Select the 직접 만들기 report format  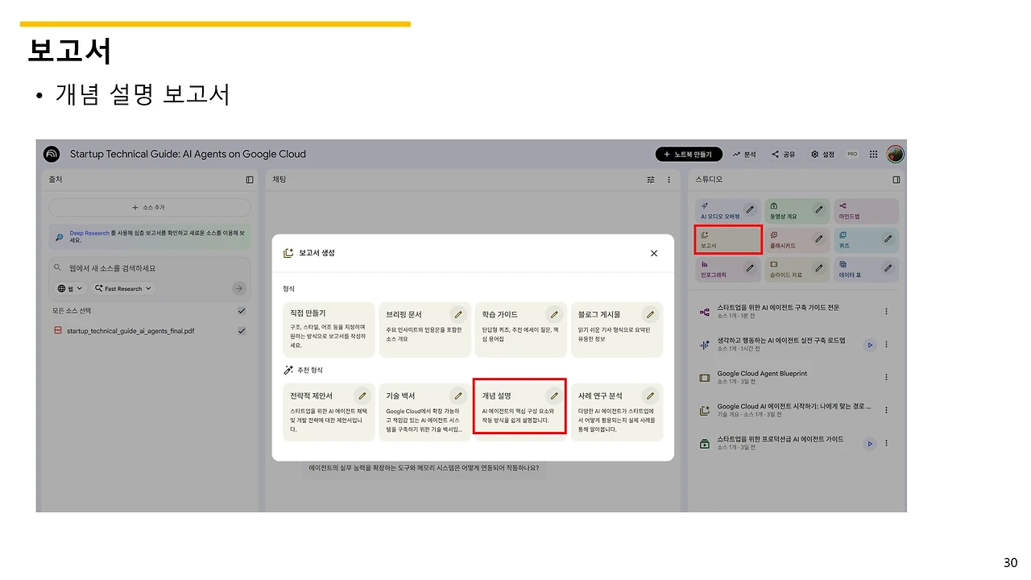[329, 329]
